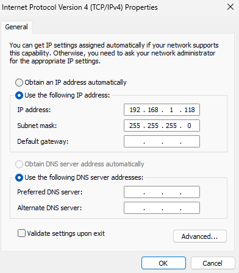The image size is (239, 273).
Task: Click inside the Default gateway field
Action: click(x=162, y=141)
